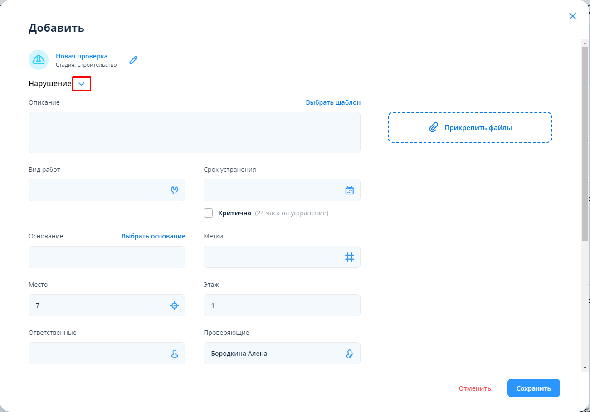This screenshot has width=590, height=412.
Task: Click Прикрепить файлы upload area
Action: click(470, 128)
